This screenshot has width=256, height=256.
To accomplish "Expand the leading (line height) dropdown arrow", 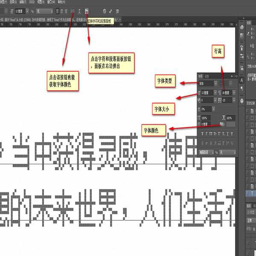I will tap(234, 93).
